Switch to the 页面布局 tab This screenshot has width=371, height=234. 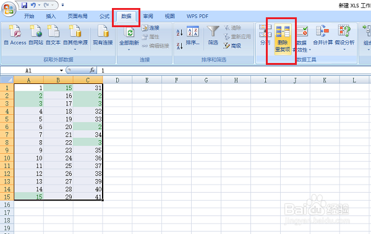coord(77,16)
